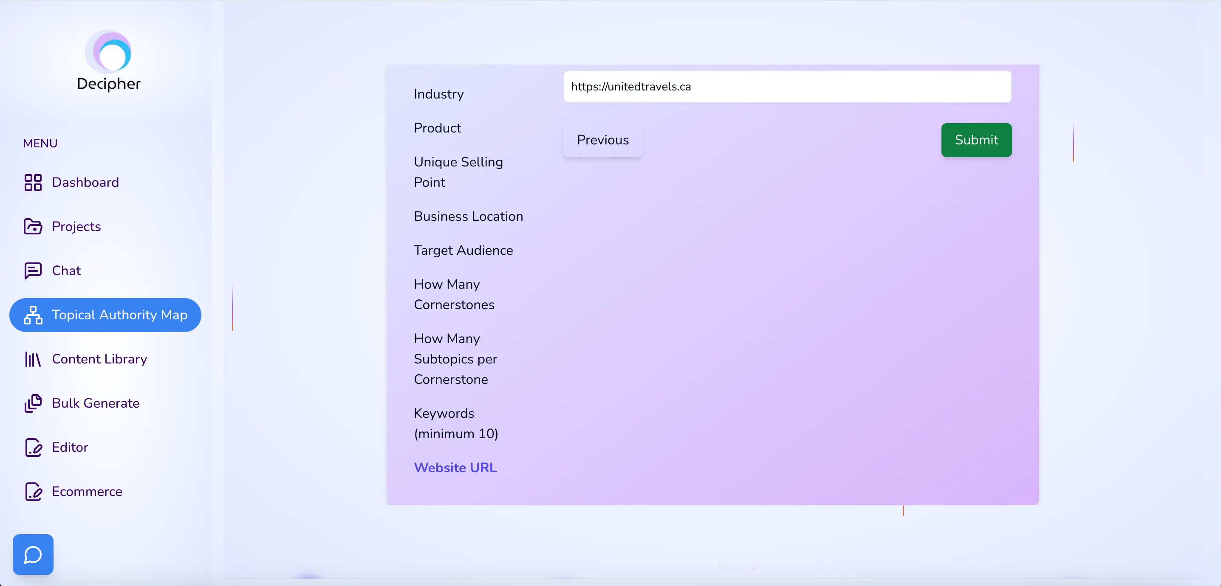Open the Projects section
Image resolution: width=1221 pixels, height=586 pixels.
point(76,226)
